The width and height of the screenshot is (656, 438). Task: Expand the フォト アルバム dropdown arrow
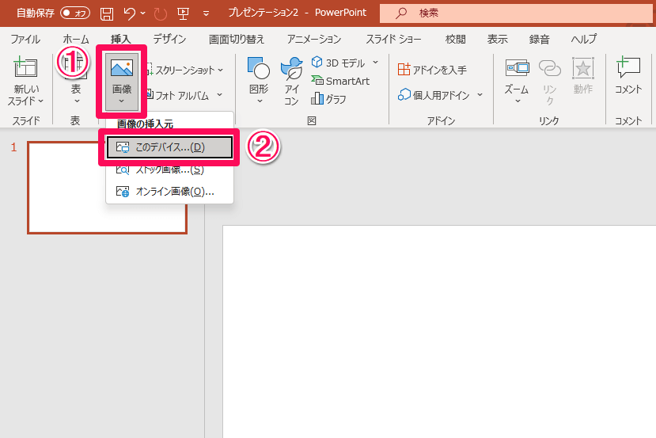pos(220,95)
